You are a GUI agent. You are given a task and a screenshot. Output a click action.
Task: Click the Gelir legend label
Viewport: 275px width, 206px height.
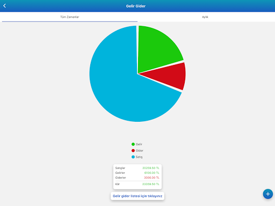[x=139, y=144]
